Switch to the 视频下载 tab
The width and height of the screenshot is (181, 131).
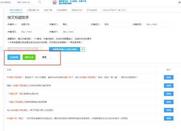point(48,10)
